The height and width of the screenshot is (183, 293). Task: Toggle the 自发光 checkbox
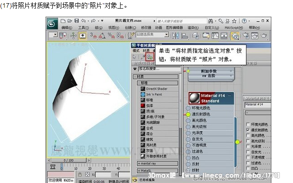coord(248,152)
